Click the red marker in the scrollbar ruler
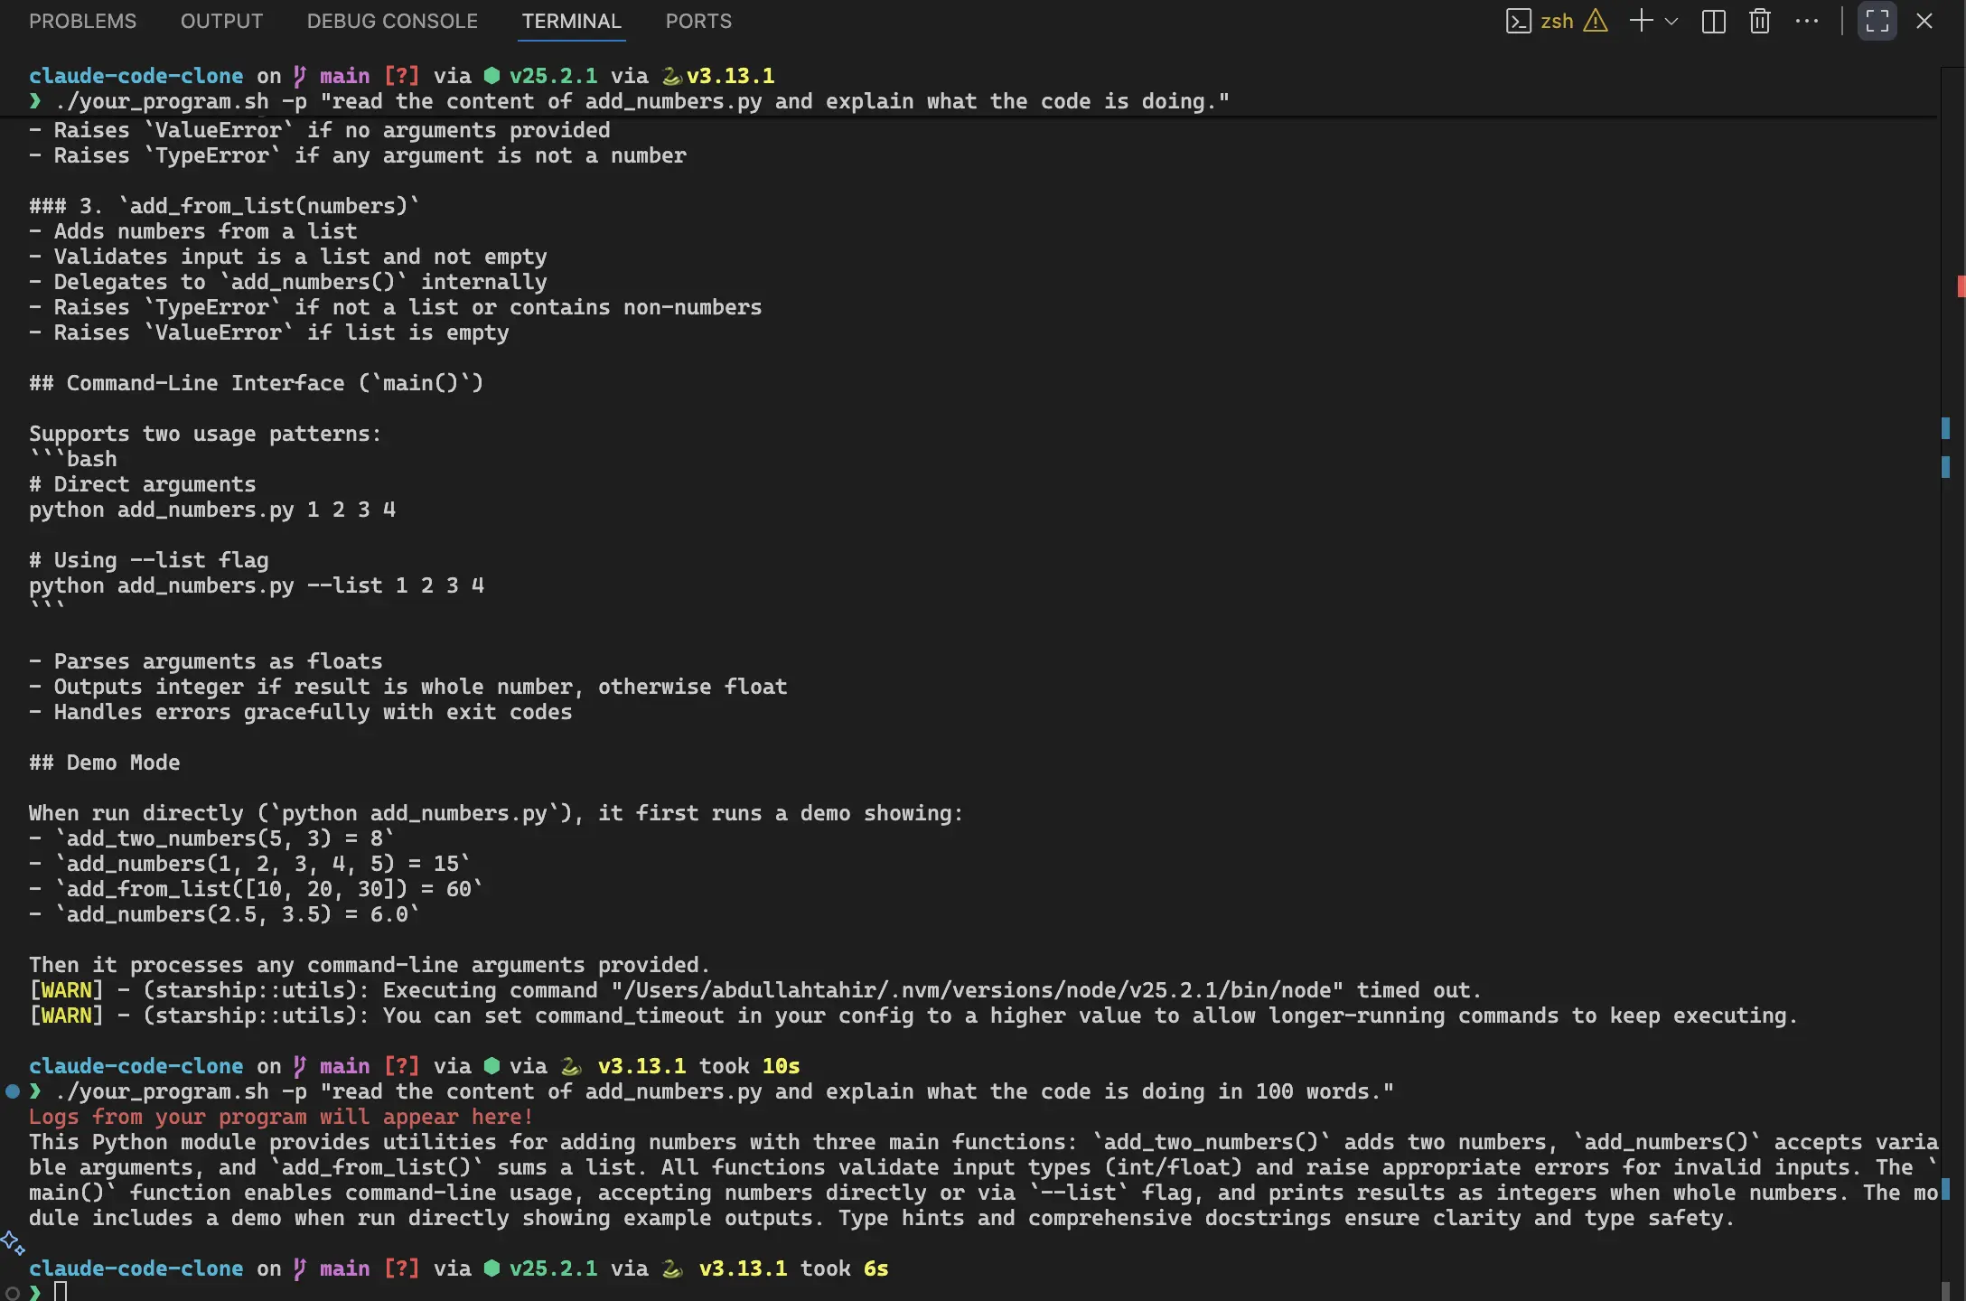The width and height of the screenshot is (1966, 1301). (x=1961, y=286)
